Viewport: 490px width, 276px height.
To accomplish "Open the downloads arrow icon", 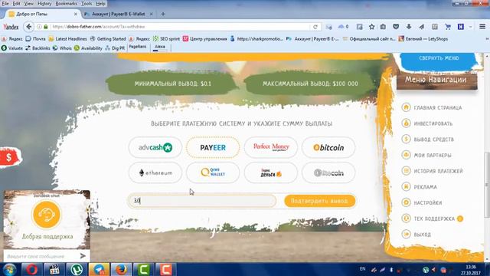I will [409, 27].
